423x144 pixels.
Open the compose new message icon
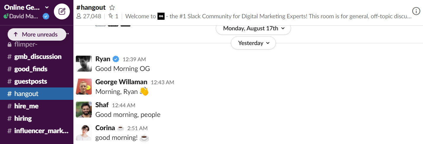click(x=62, y=12)
